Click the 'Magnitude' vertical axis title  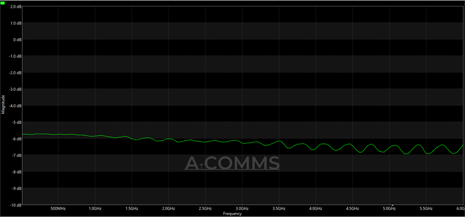tap(3, 104)
